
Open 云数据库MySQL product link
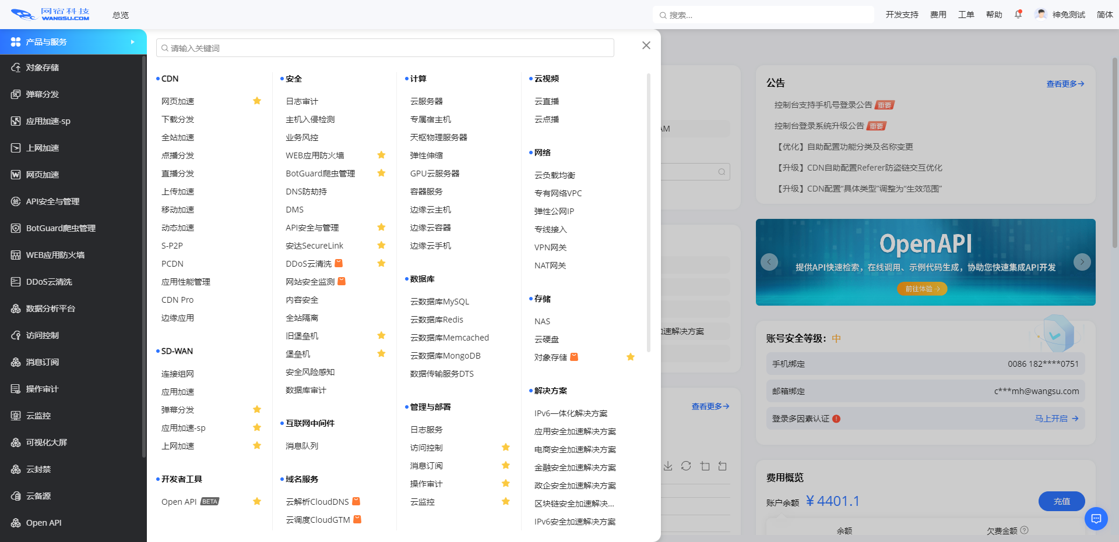(439, 302)
